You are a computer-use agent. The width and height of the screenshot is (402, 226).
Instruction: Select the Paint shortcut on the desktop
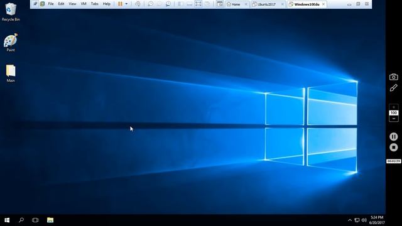pyautogui.click(x=11, y=43)
